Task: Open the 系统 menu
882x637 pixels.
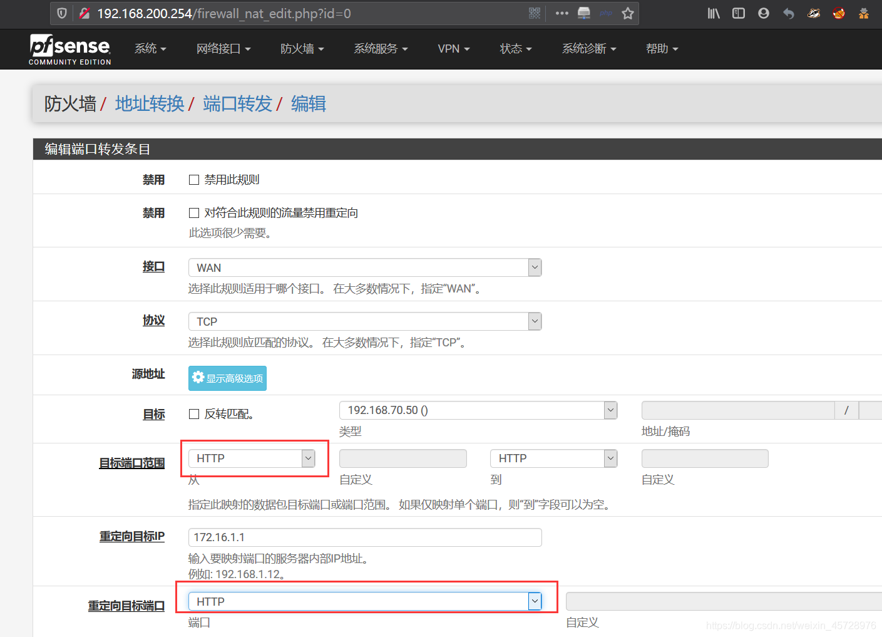Action: click(150, 49)
